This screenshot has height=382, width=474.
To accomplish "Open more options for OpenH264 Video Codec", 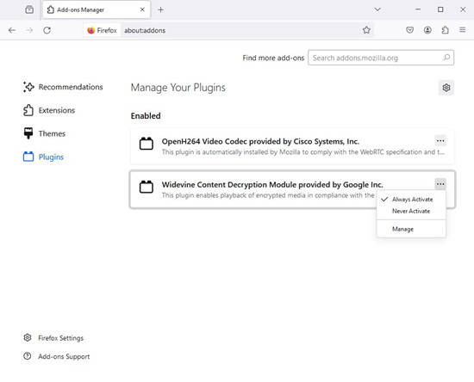I will coord(440,141).
